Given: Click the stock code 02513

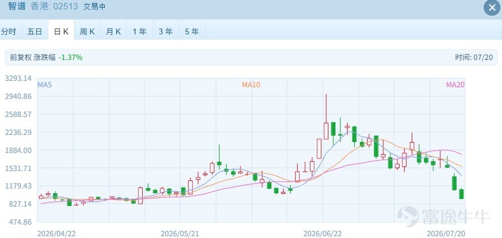Looking at the screenshot, I should click(65, 6).
